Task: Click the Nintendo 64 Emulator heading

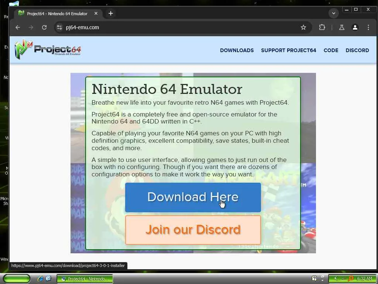Action: click(x=167, y=89)
